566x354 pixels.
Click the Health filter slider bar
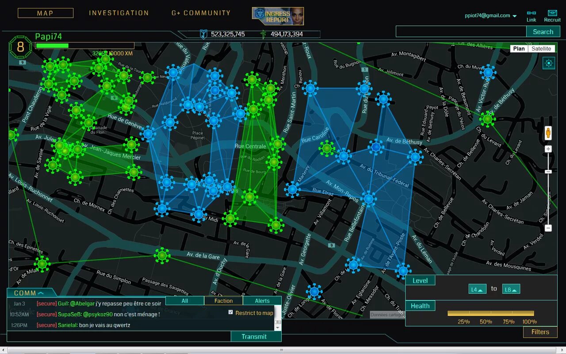(491, 313)
